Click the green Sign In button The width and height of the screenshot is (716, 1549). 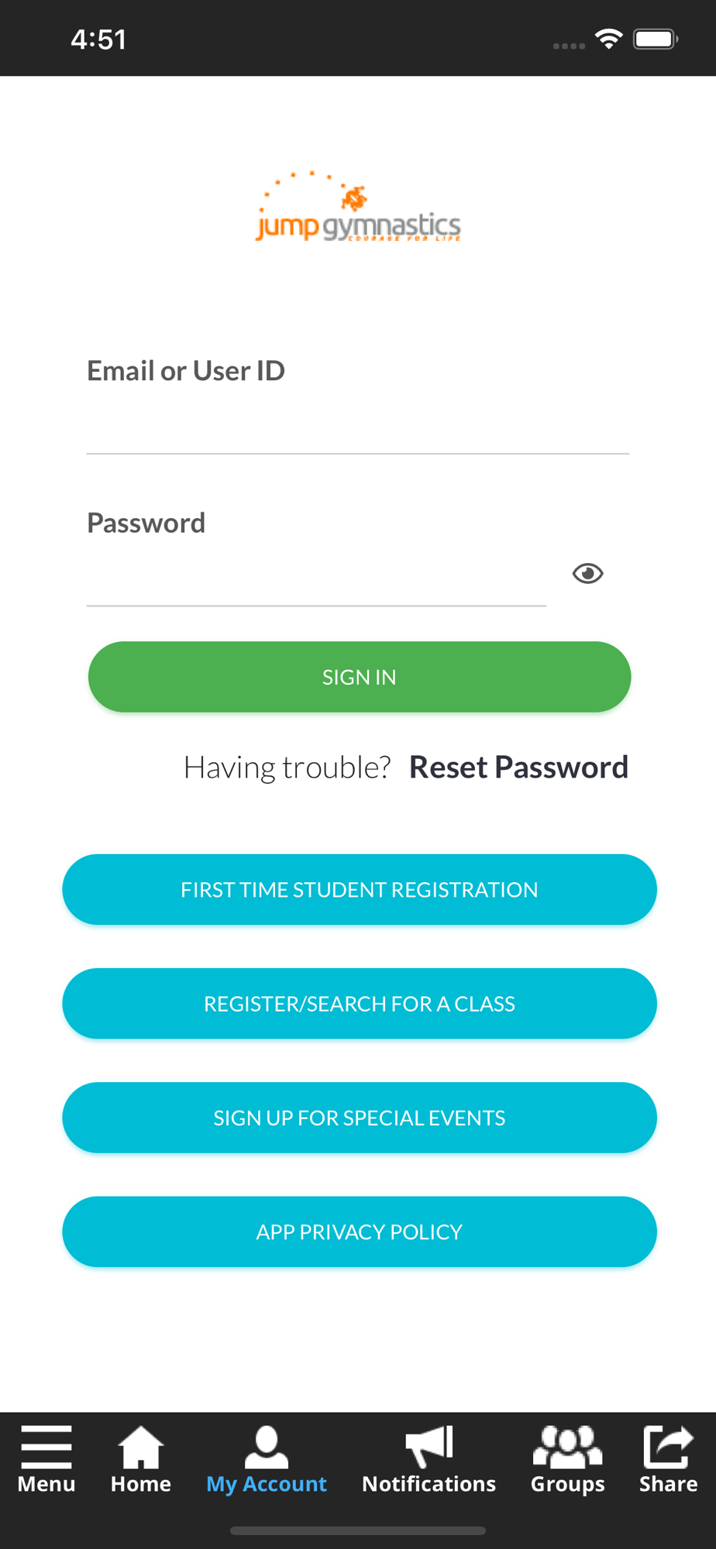(360, 677)
